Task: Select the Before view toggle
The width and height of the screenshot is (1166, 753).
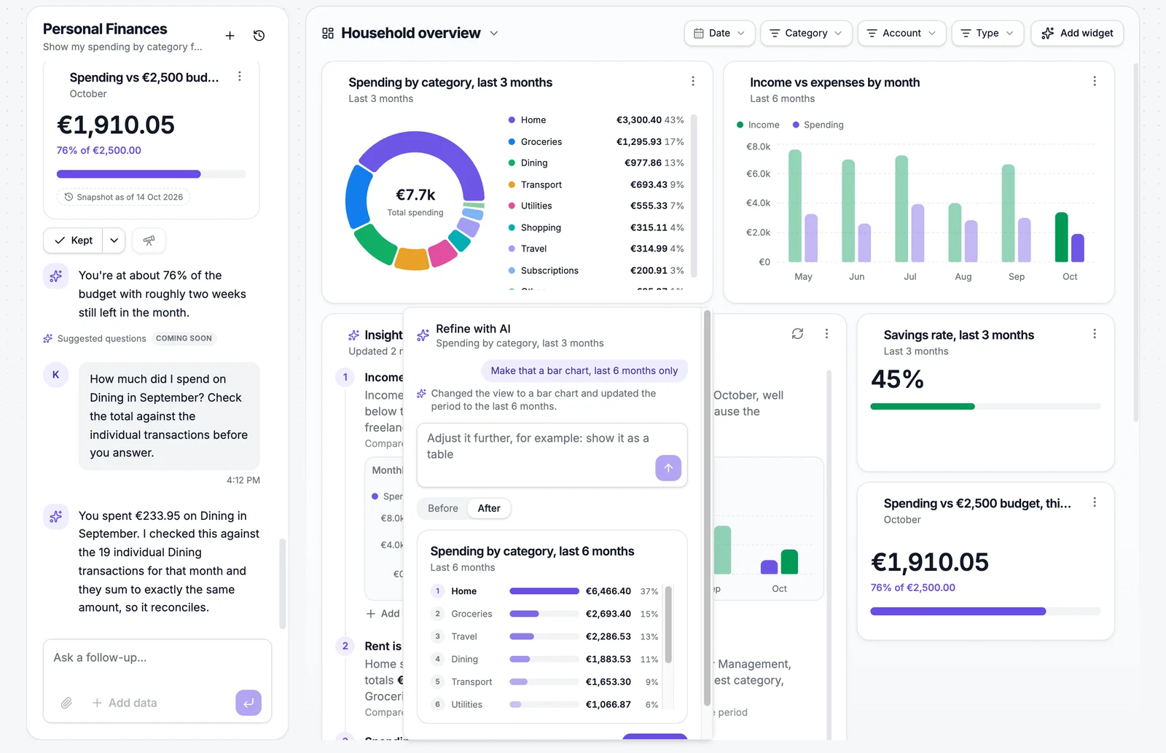Action: coord(443,509)
